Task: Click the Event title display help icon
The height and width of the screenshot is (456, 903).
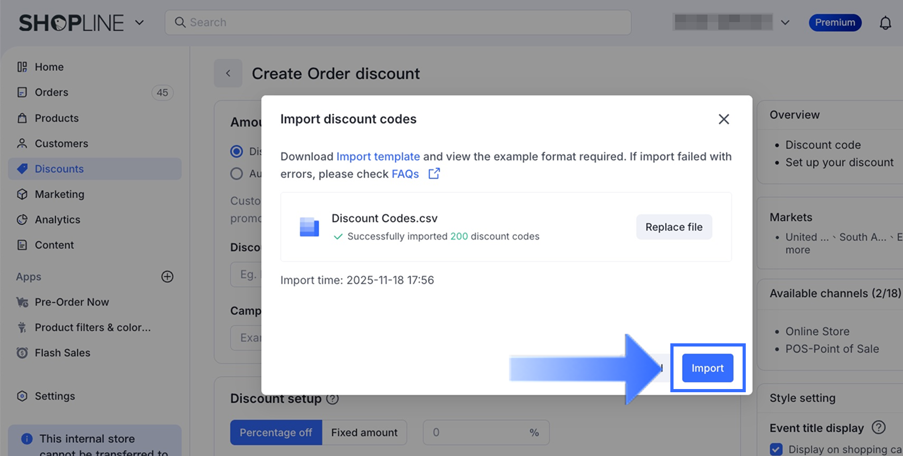Action: pos(879,427)
